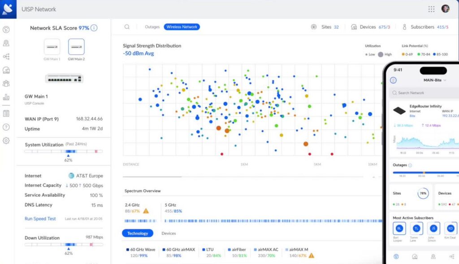Open the sites map pin sidebar icon
459x264 pixels.
click(x=6, y=43)
